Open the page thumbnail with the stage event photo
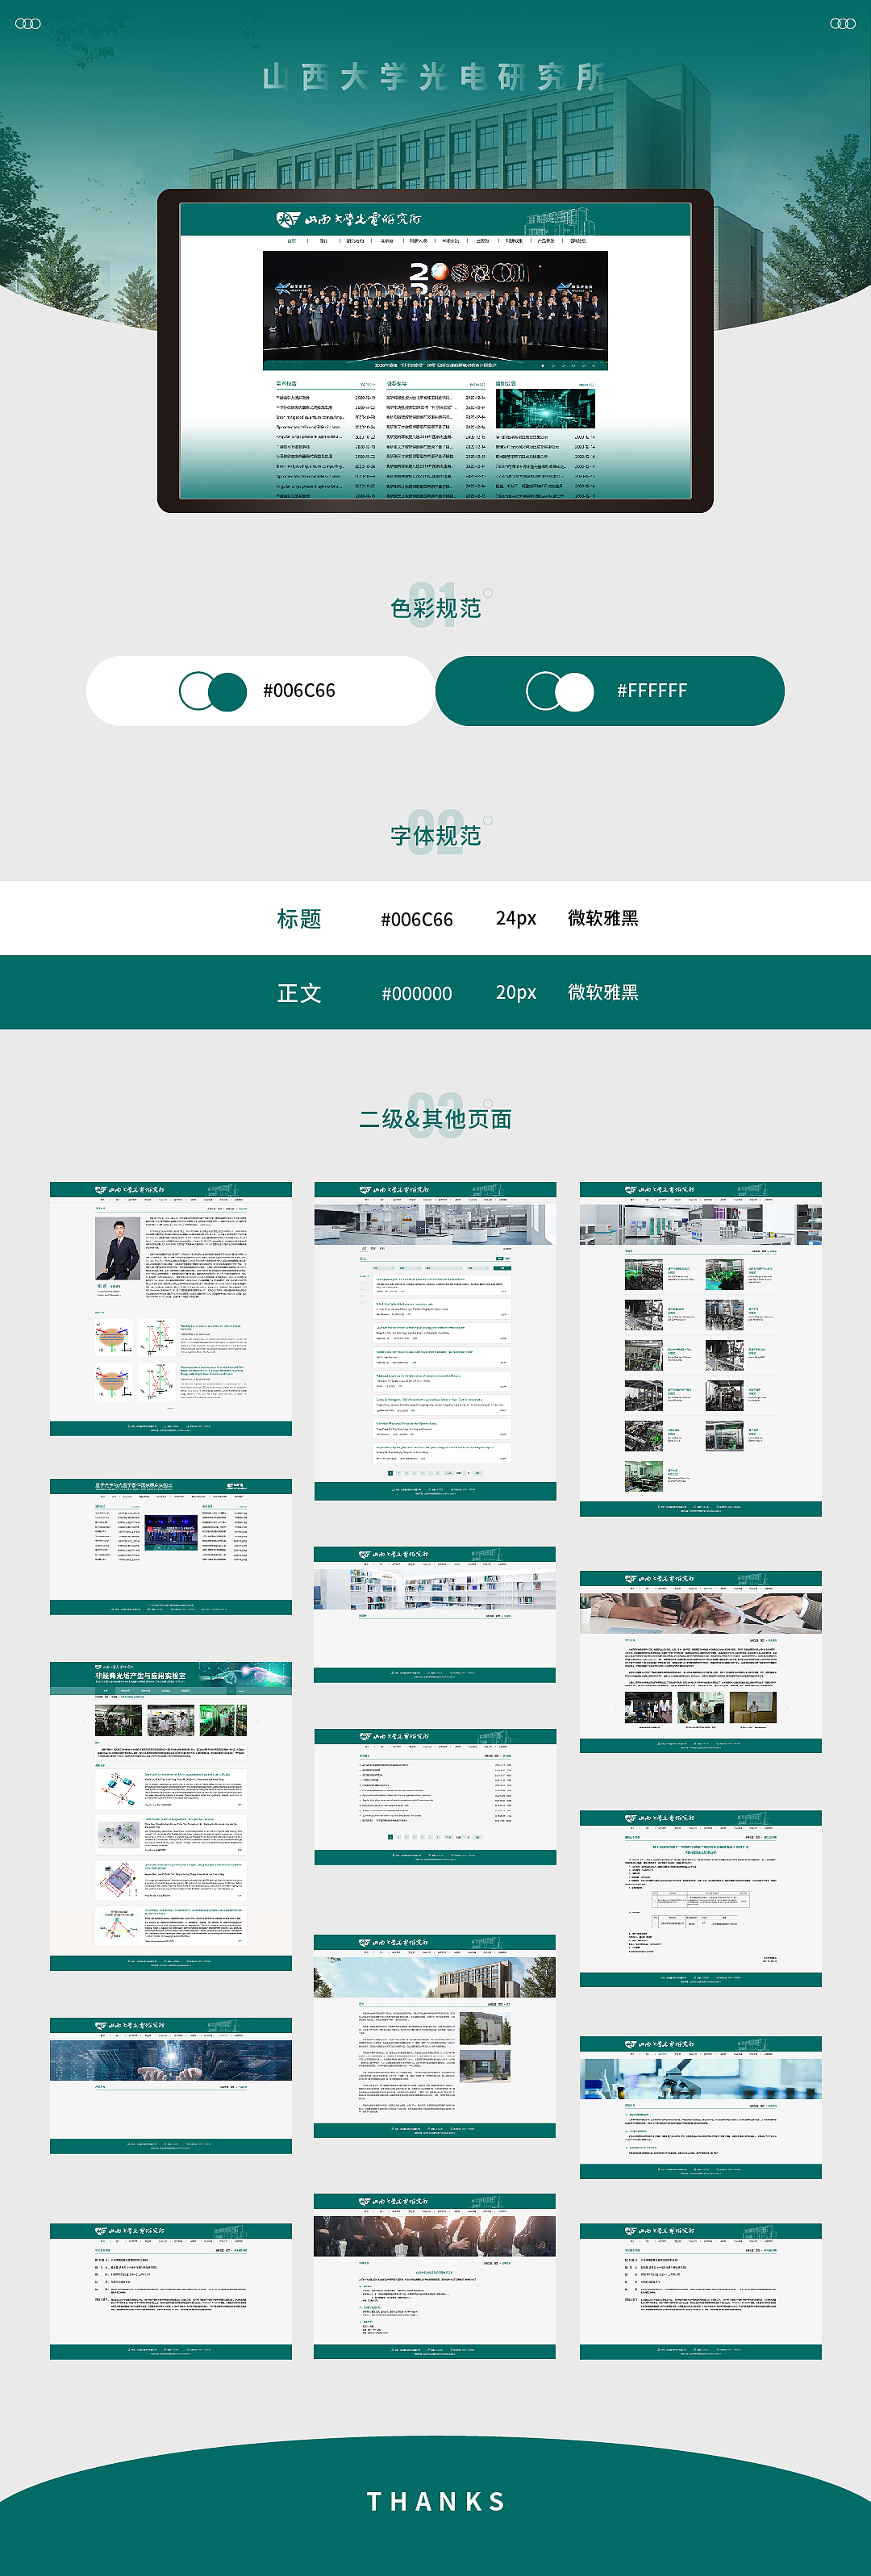The image size is (871, 2576). click(171, 1547)
